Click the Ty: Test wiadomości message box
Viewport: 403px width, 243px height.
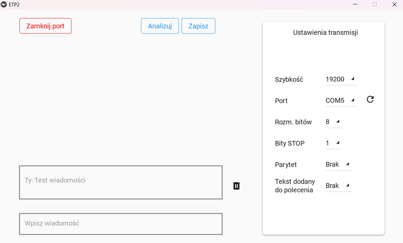pos(121,182)
